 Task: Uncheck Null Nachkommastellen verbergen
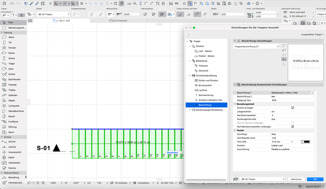(292, 127)
